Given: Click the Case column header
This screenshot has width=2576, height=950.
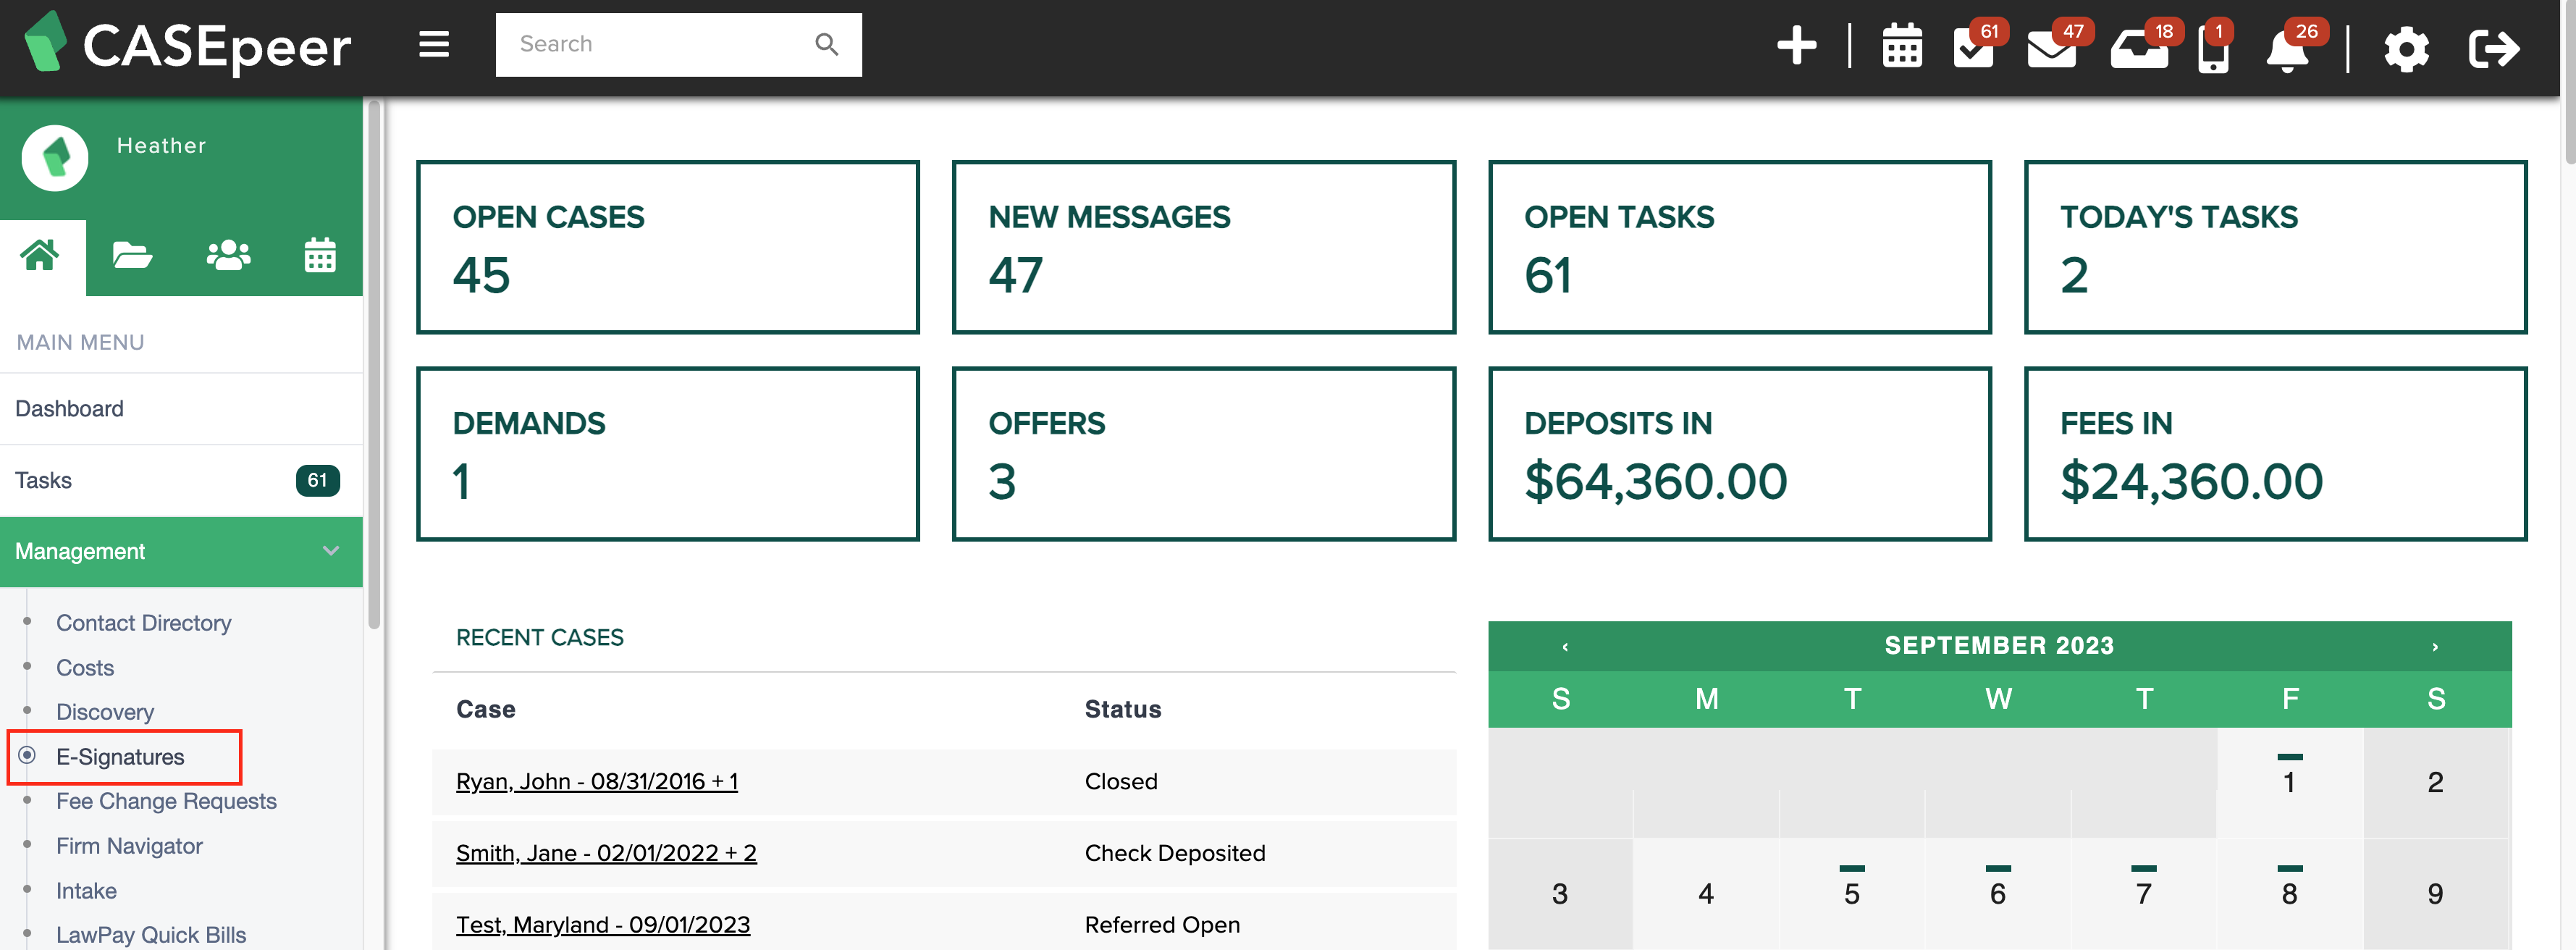Looking at the screenshot, I should point(486,709).
